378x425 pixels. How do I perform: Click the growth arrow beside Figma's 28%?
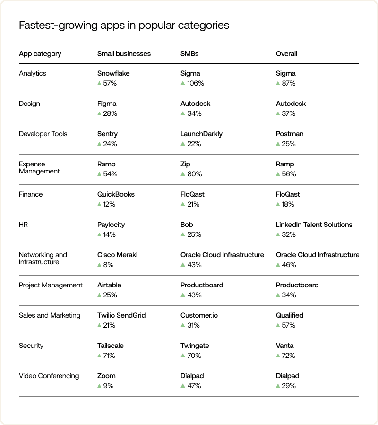(x=99, y=113)
